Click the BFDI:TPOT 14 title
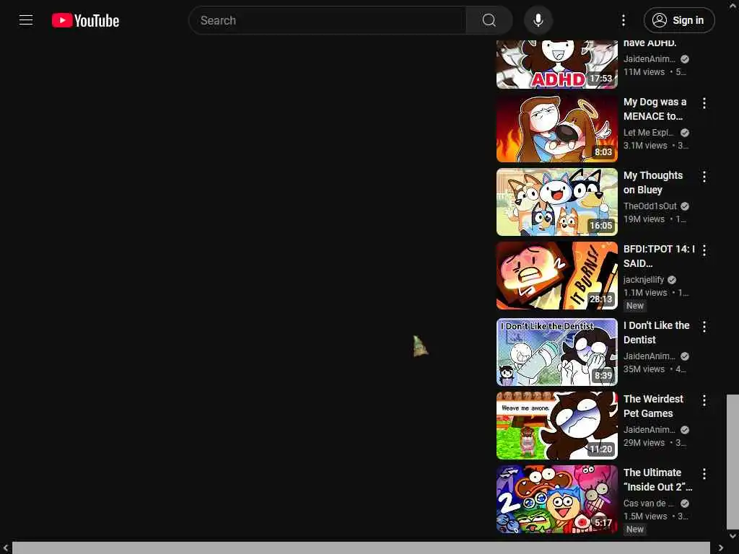The width and height of the screenshot is (739, 554). [x=659, y=256]
